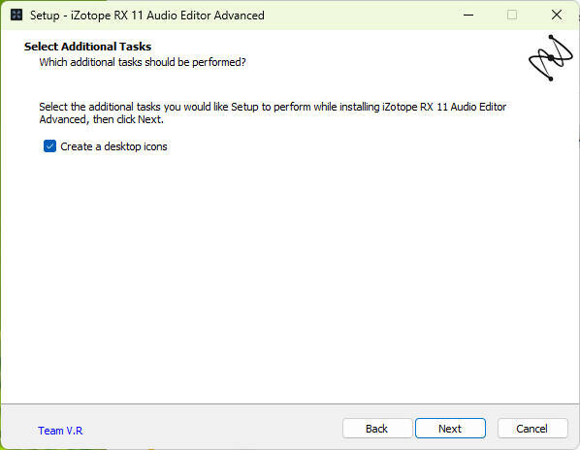Close the setup wizard with the X
This screenshot has width=580, height=450.
(x=557, y=16)
